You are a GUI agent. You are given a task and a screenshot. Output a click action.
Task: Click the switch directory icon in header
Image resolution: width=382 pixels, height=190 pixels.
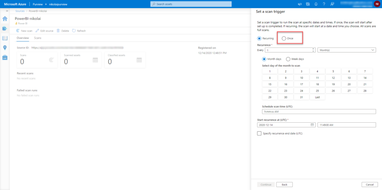(308, 4)
